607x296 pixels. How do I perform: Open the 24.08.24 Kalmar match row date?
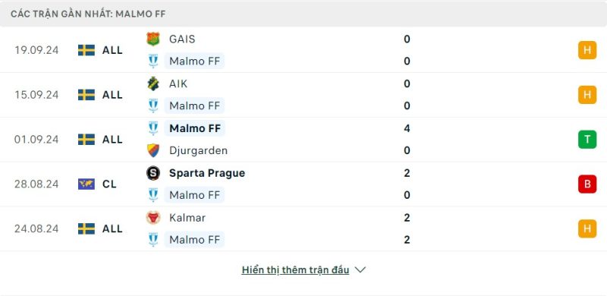tap(36, 228)
